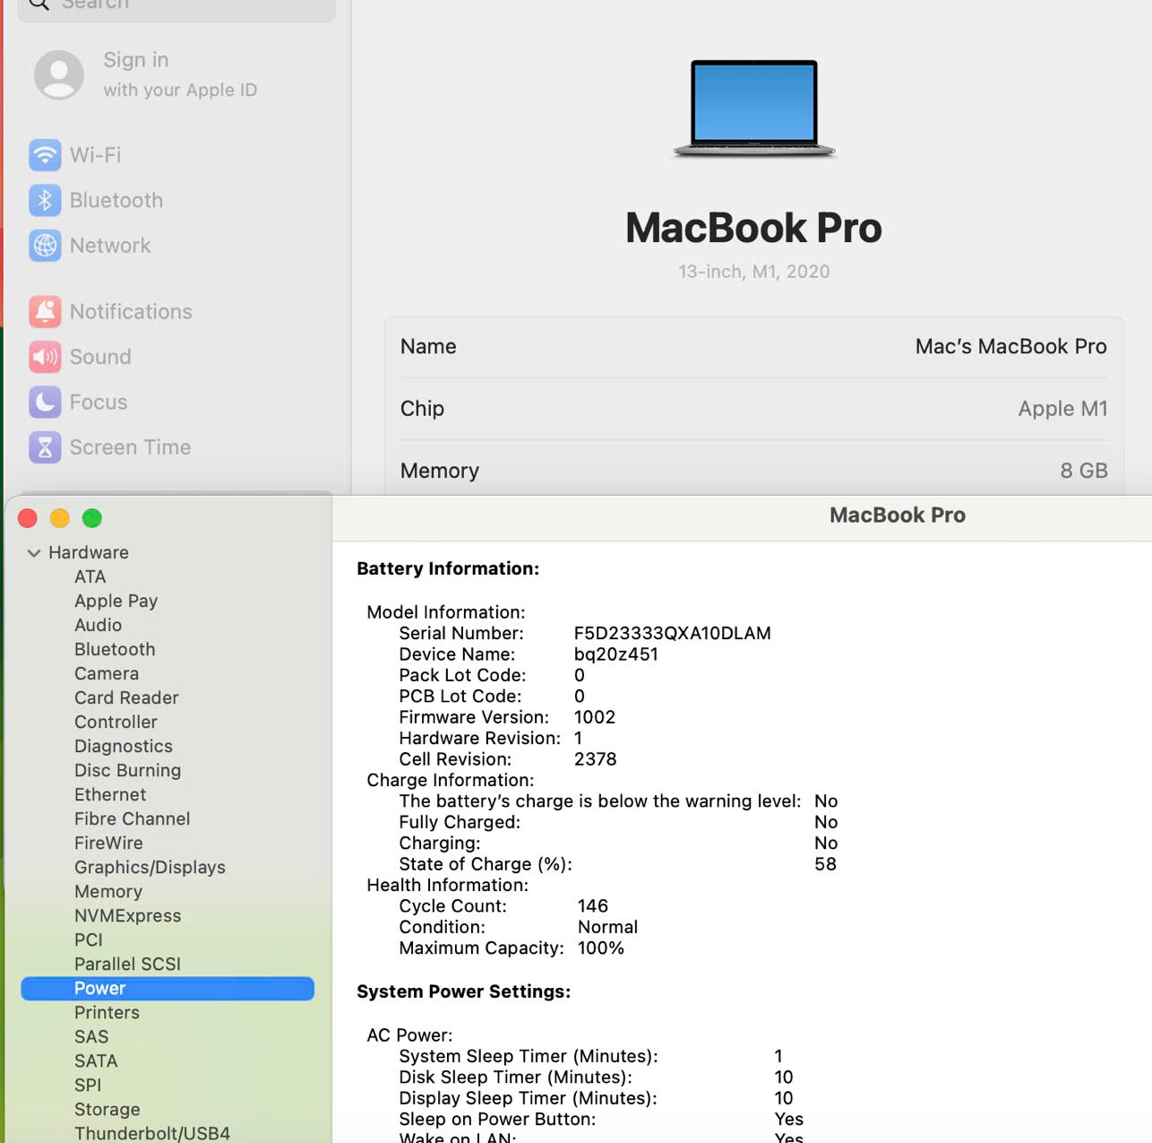Select Power in the hardware list
This screenshot has height=1143, width=1152.
(100, 988)
